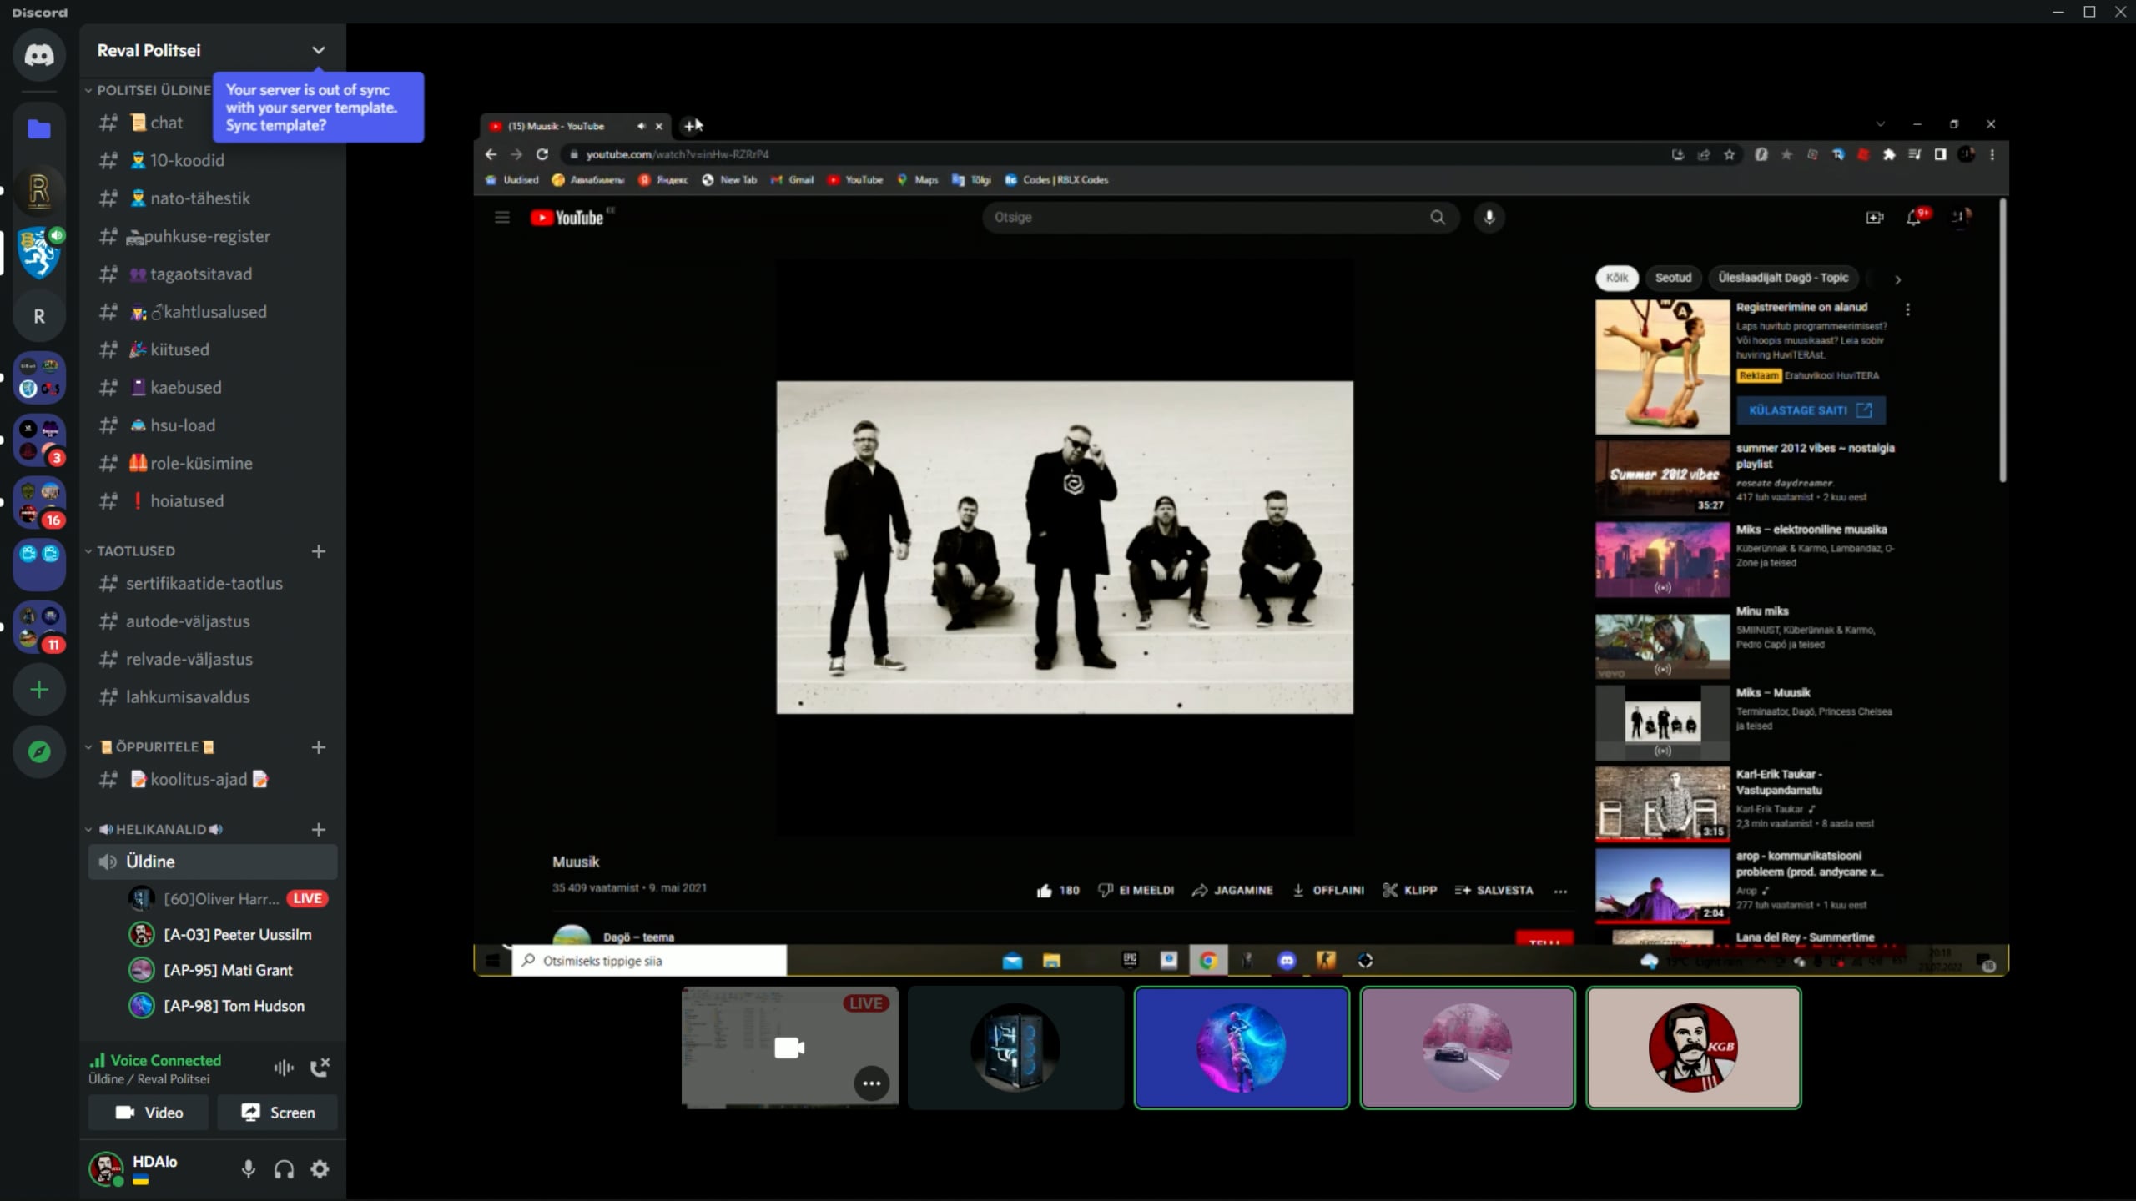The image size is (2136, 1201).
Task: Mute microphone in user panel
Action: pyautogui.click(x=248, y=1169)
